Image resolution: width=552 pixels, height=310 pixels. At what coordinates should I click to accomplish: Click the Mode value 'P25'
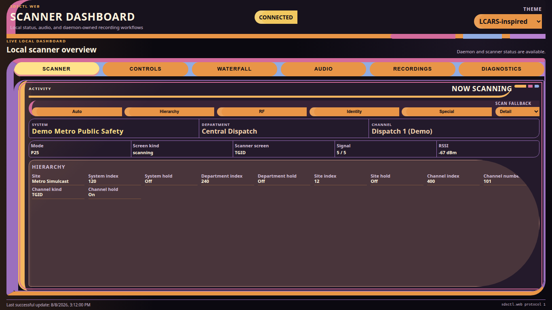35,153
